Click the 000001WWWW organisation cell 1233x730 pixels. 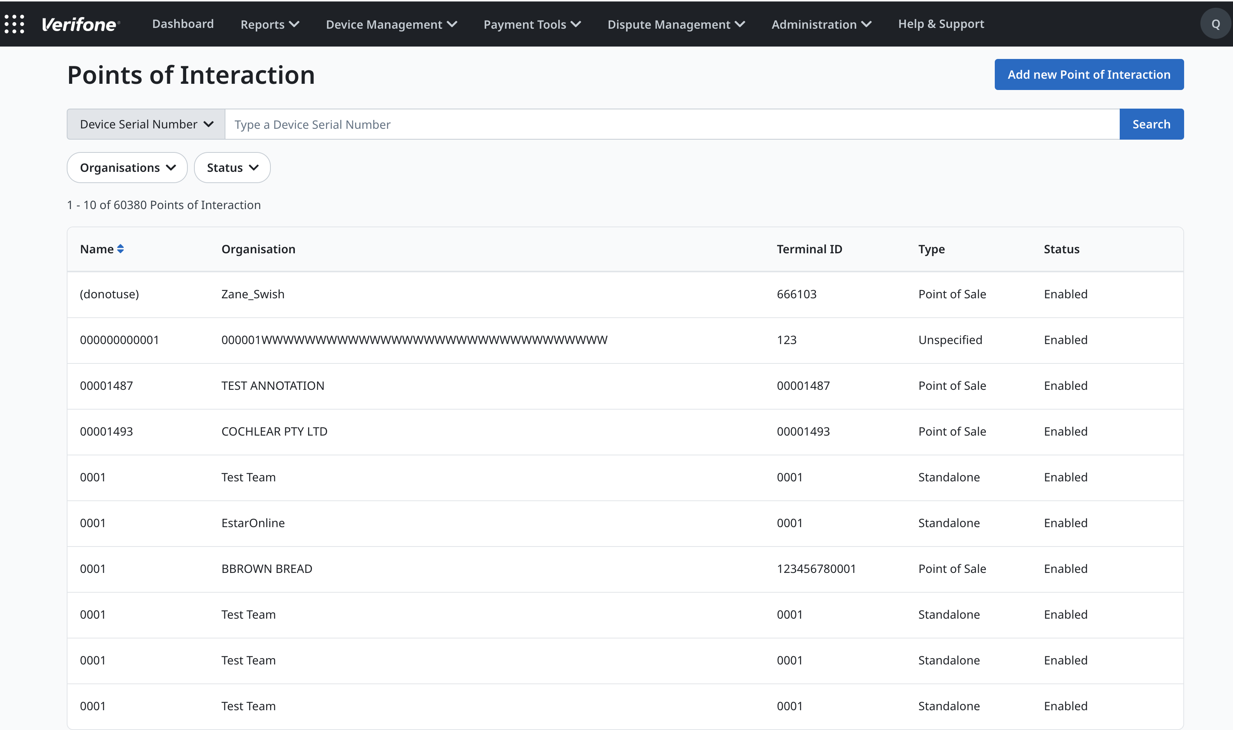(x=414, y=340)
